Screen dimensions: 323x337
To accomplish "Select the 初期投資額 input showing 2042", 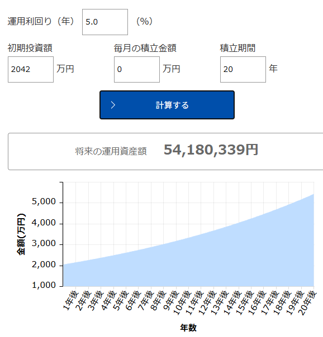I will (x=31, y=69).
